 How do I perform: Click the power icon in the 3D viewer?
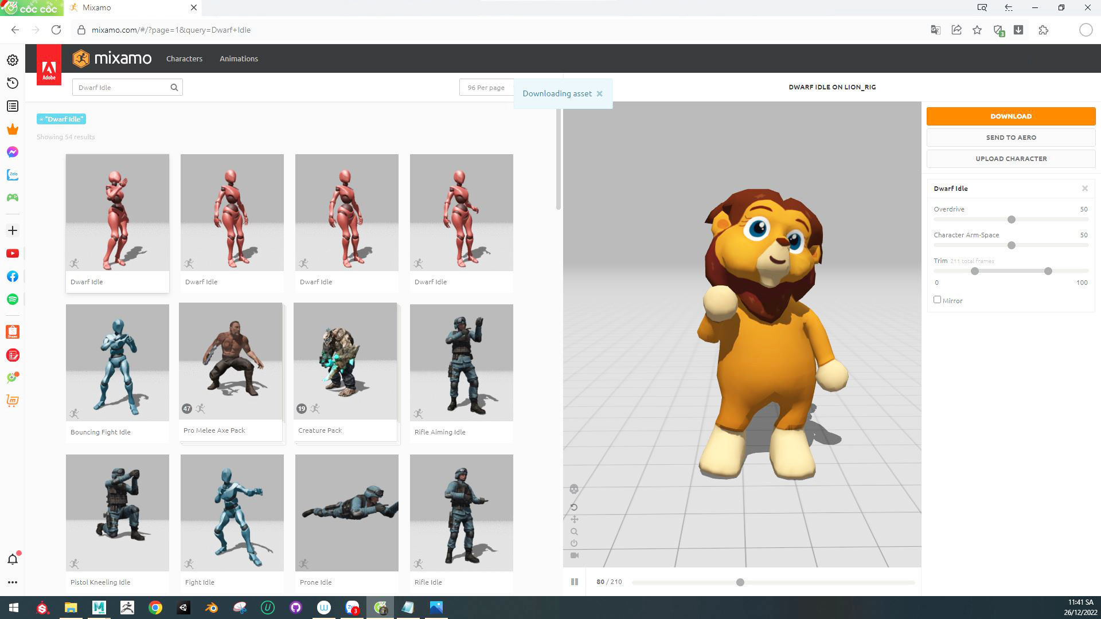click(x=574, y=543)
